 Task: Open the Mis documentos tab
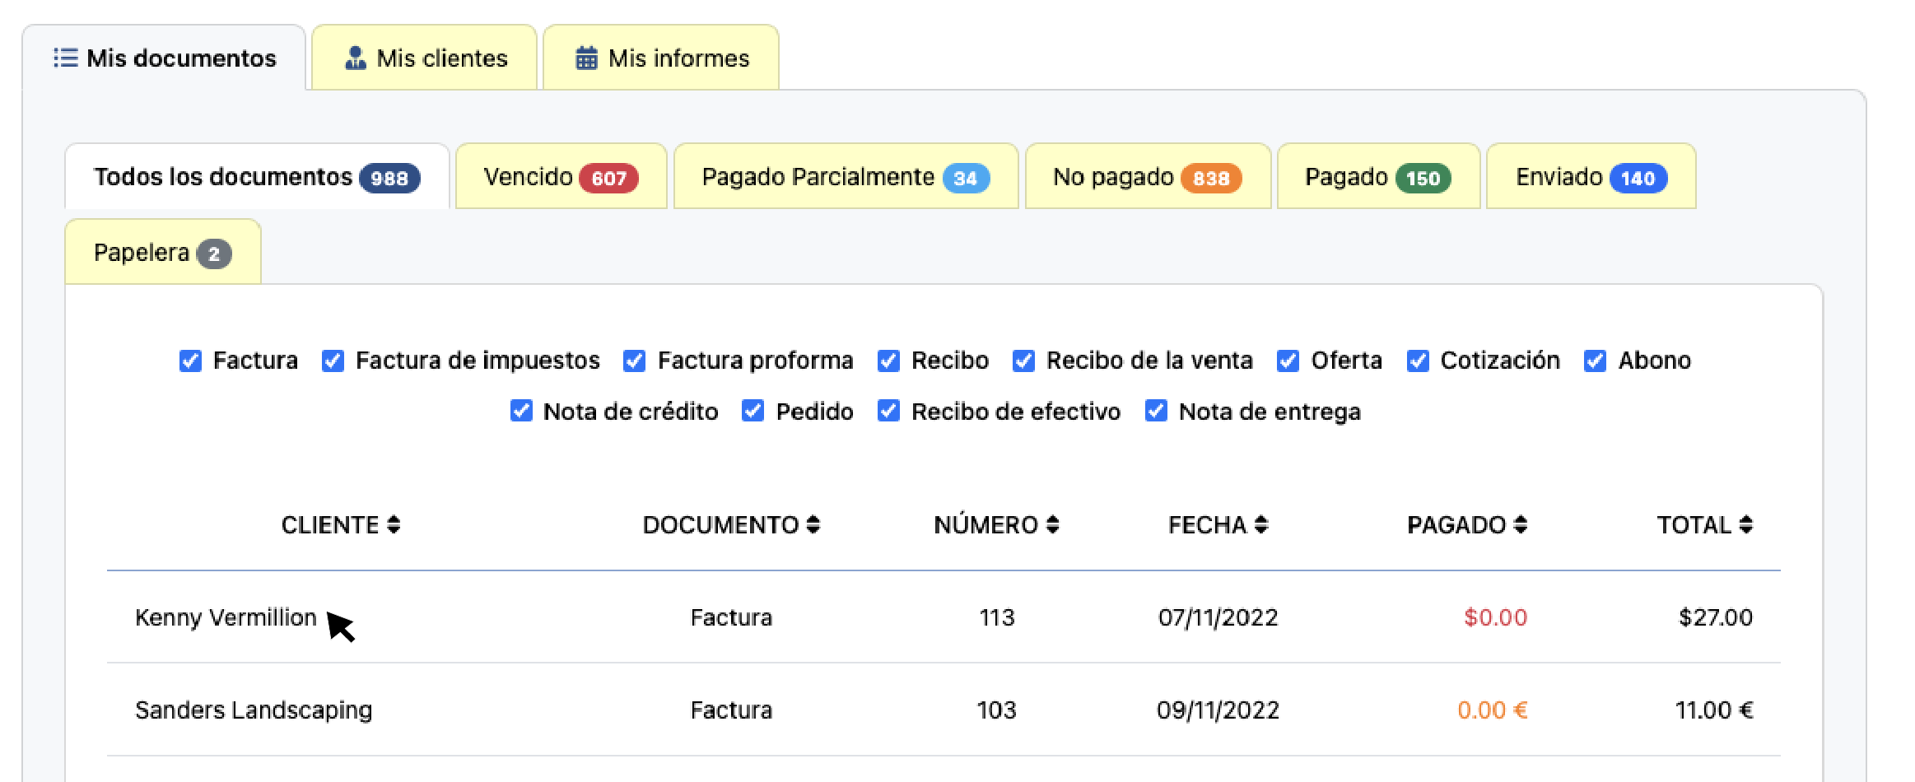[x=165, y=58]
